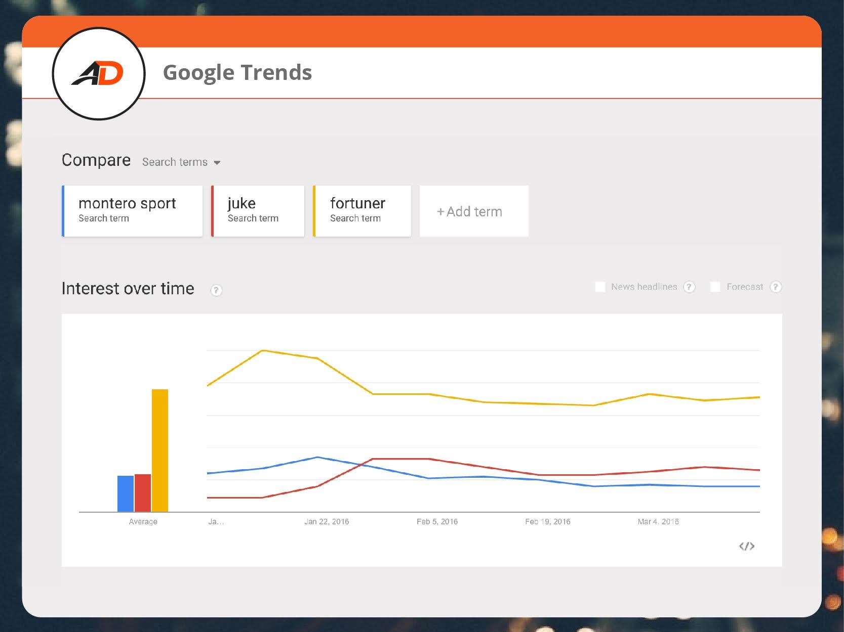This screenshot has width=844, height=632.
Task: Click the Feb 19, 2016 axis label
Action: pyautogui.click(x=548, y=522)
